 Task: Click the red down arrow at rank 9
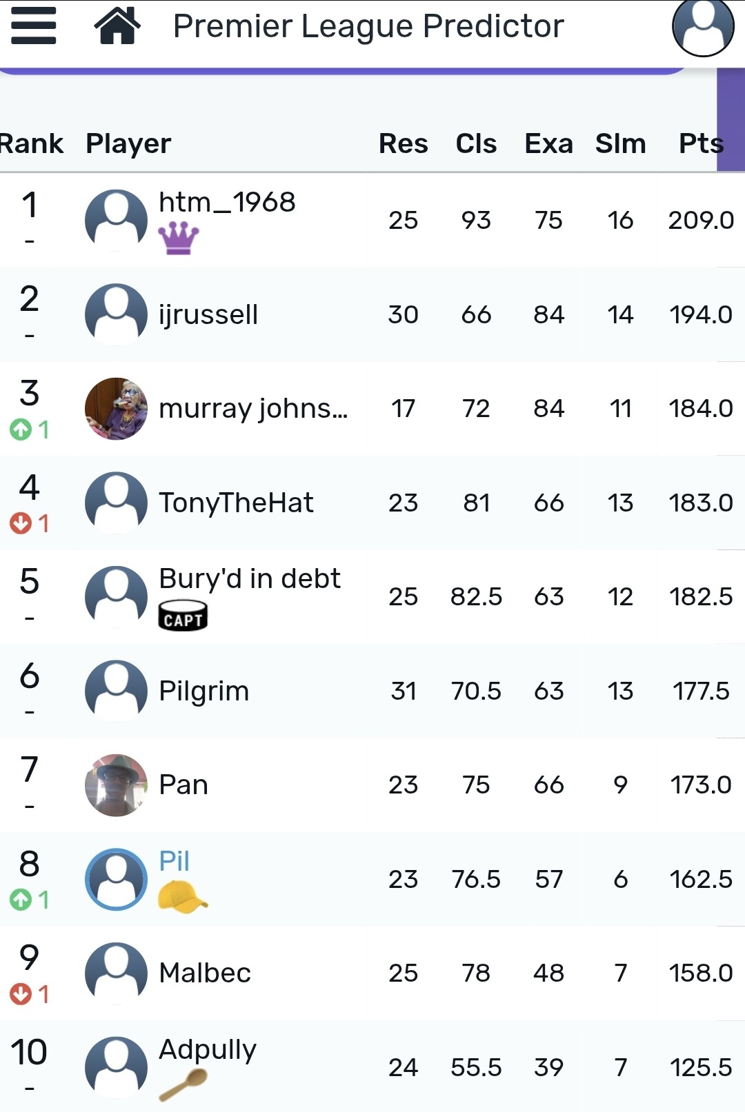[21, 994]
